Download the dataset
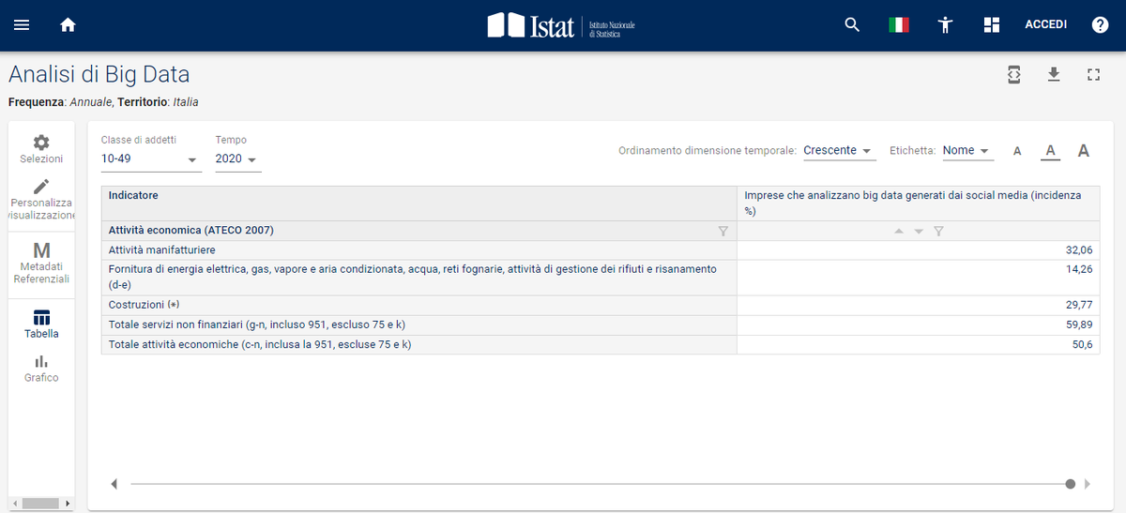 click(x=1053, y=75)
